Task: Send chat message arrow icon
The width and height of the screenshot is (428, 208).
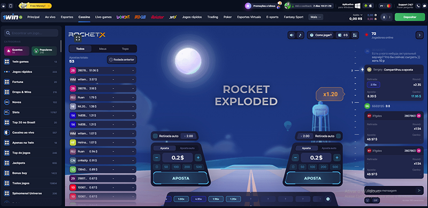Action: pyautogui.click(x=419, y=190)
